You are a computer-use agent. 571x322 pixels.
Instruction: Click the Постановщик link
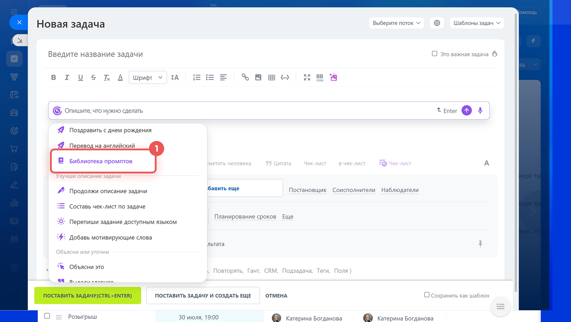pos(308,190)
